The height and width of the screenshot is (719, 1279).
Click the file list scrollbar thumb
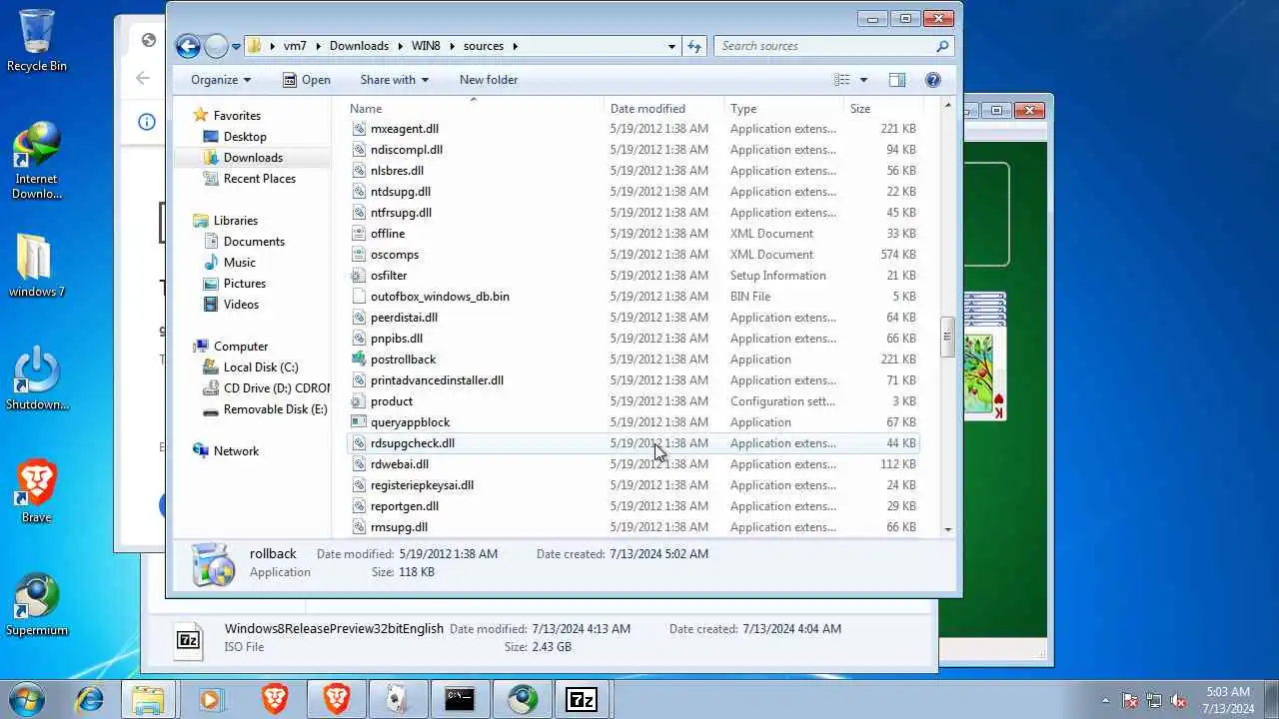(947, 337)
